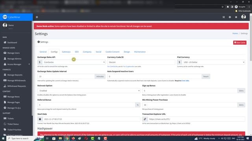Click the Cron Jobs link
The width and height of the screenshot is (252, 141).
click(185, 81)
